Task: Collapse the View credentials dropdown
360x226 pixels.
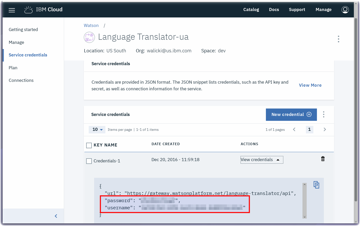Action: point(262,160)
